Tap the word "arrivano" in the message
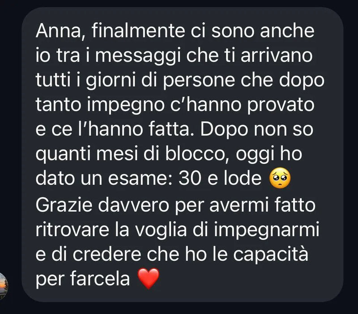 pyautogui.click(x=277, y=55)
